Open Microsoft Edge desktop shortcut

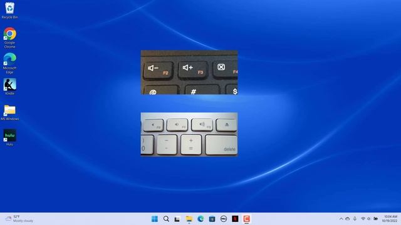10,63
